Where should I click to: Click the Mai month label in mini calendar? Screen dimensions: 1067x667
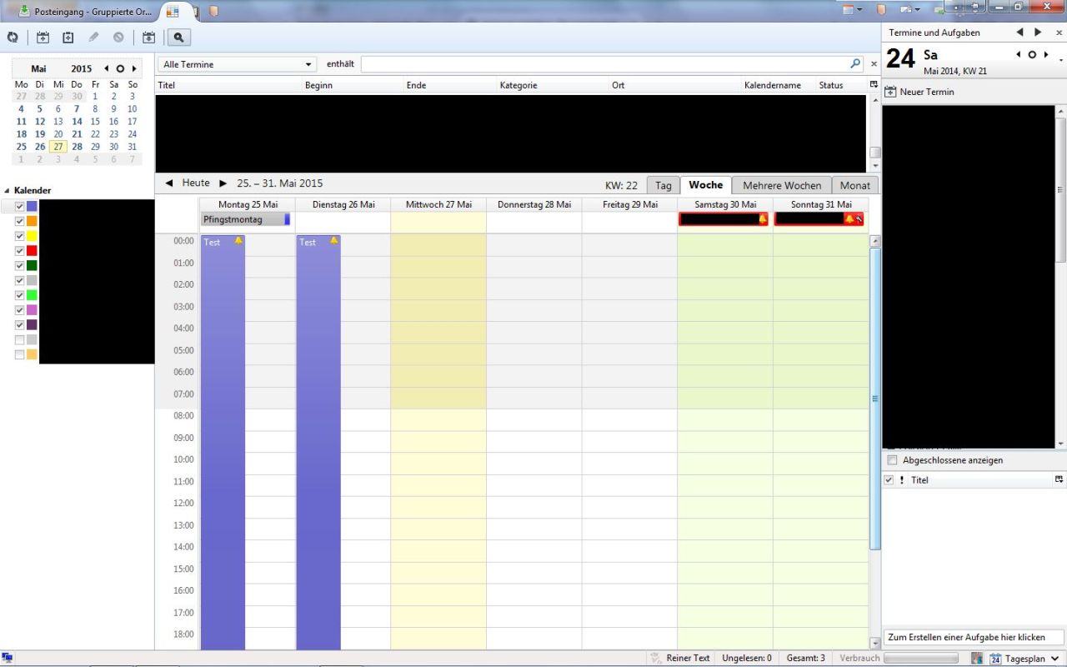(39, 68)
